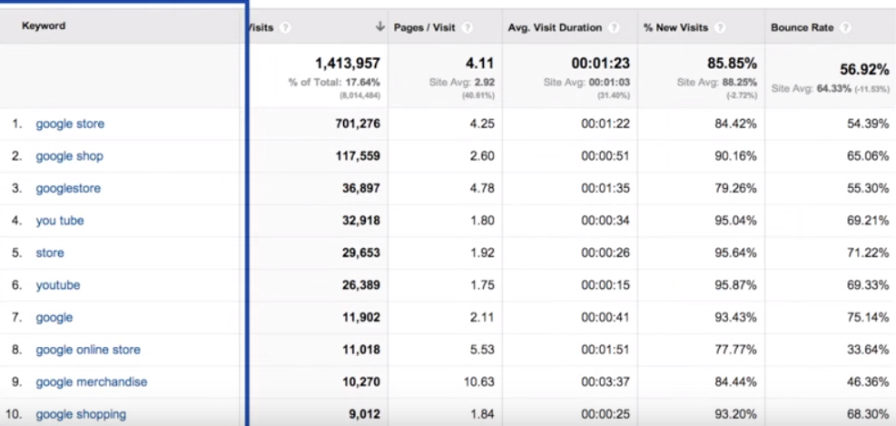Select visits value 32,918 for you tube
Screen dimensions: 896x426
click(x=361, y=221)
